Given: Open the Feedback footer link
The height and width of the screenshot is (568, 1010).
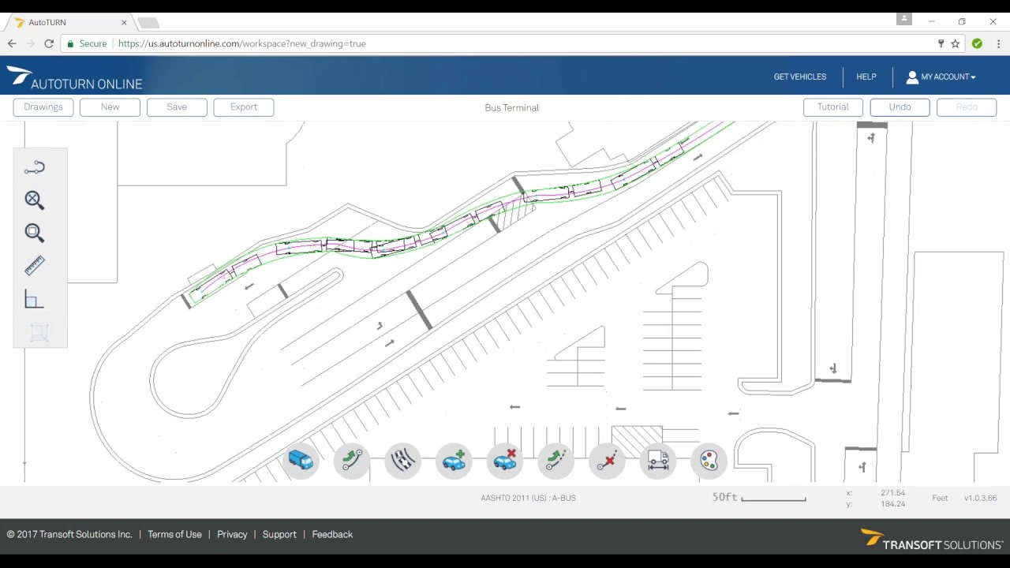Looking at the screenshot, I should click(332, 534).
